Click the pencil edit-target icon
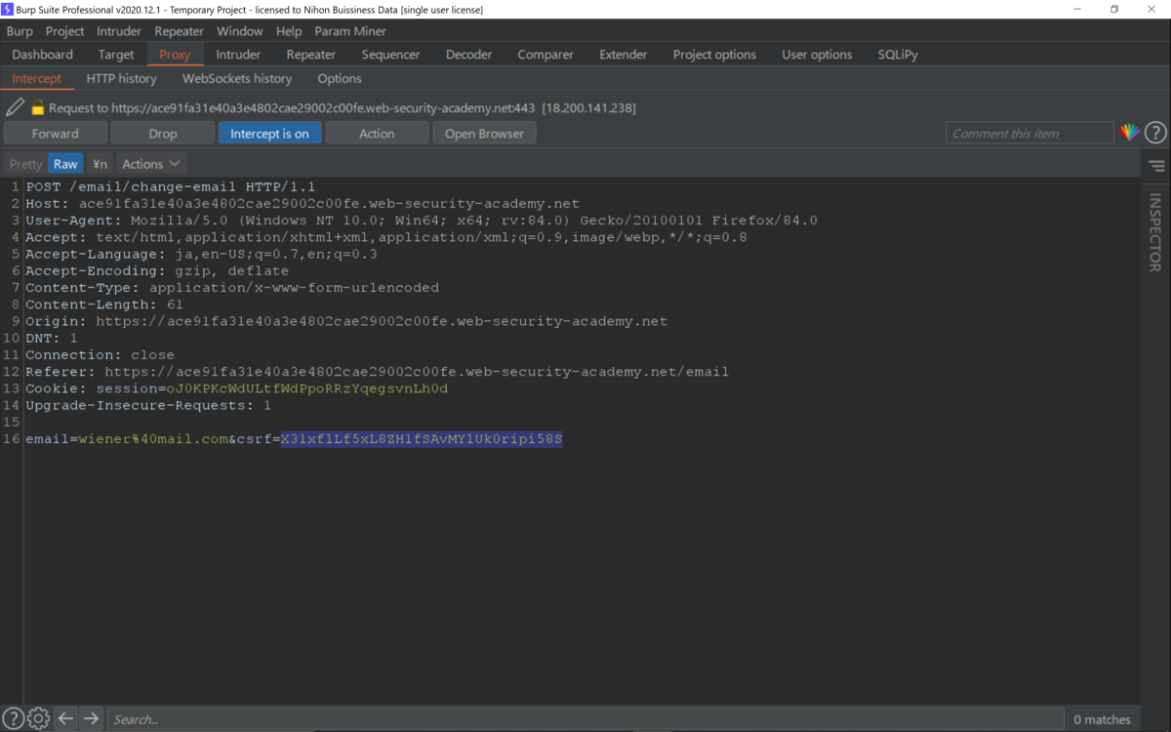Image resolution: width=1171 pixels, height=732 pixels. coord(15,107)
